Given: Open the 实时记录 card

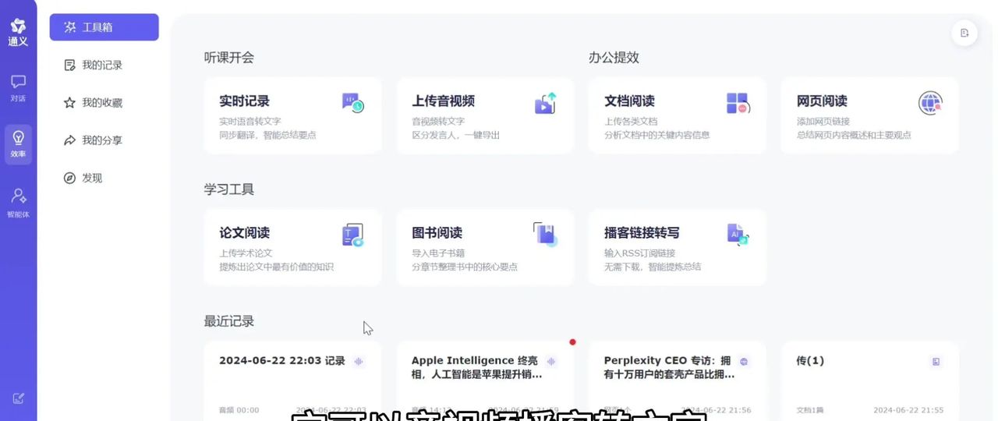Looking at the screenshot, I should (293, 115).
